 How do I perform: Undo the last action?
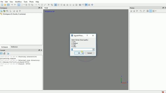pyautogui.click(x=12, y=5)
